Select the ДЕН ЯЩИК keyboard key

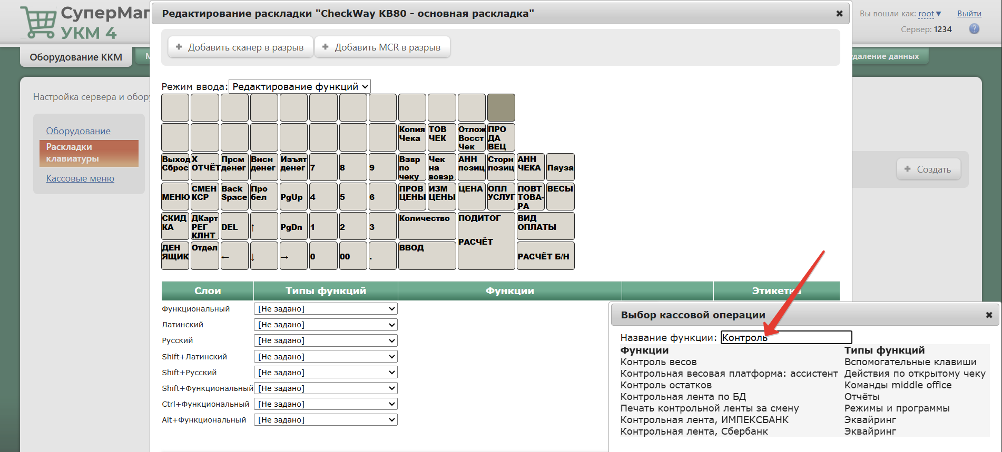click(x=175, y=256)
